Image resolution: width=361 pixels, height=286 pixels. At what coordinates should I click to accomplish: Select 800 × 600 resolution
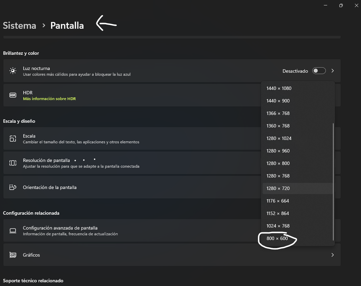[x=297, y=239]
